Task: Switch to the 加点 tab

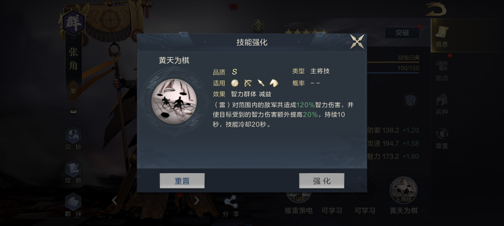Action: (442, 71)
